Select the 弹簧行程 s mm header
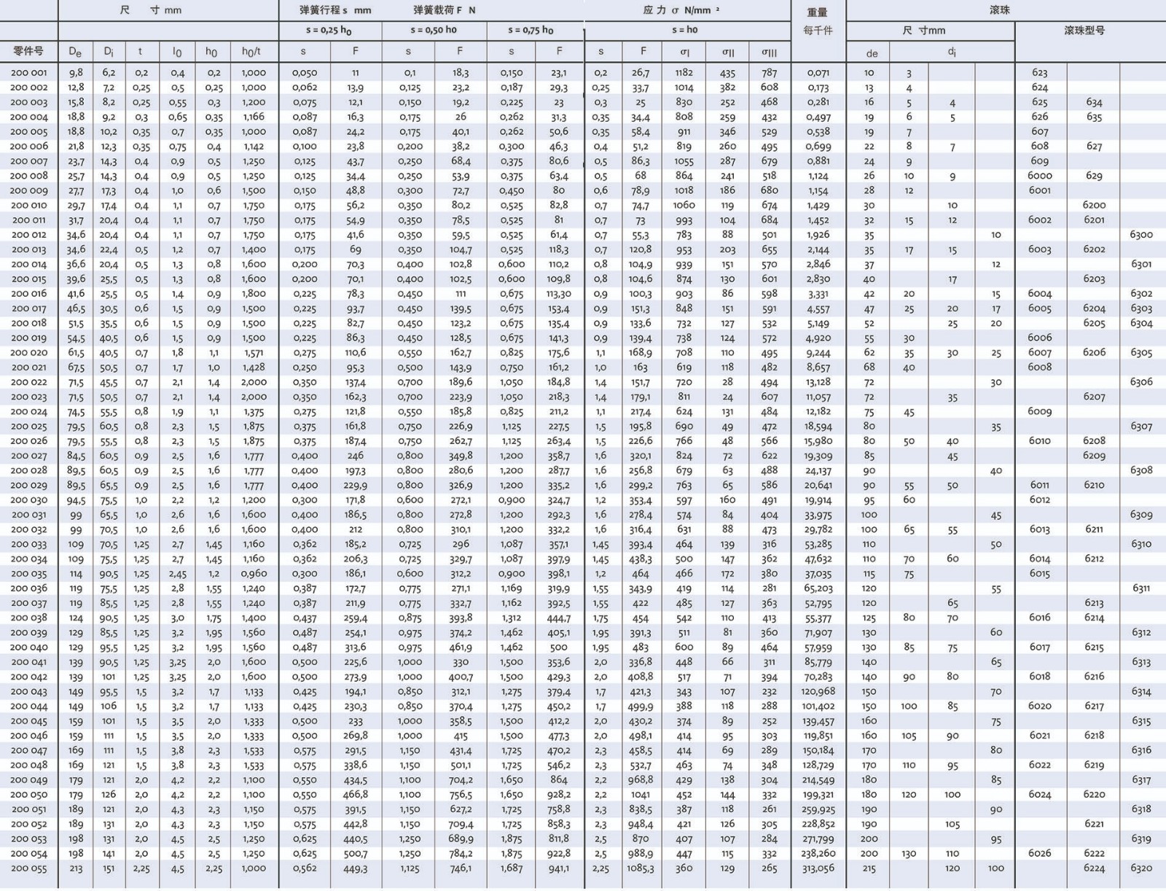 click(335, 10)
